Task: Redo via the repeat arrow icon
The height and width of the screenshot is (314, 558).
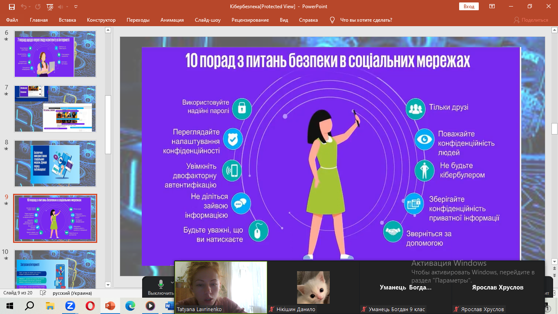Action: [38, 7]
